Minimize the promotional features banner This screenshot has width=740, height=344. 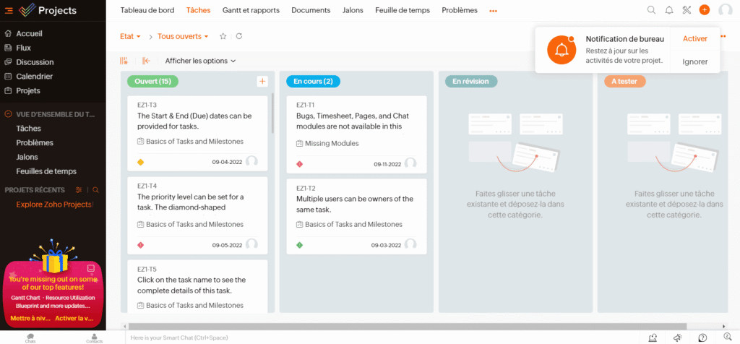91,267
